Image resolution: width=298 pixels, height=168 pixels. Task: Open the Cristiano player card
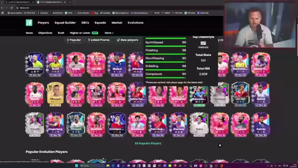coord(117,125)
